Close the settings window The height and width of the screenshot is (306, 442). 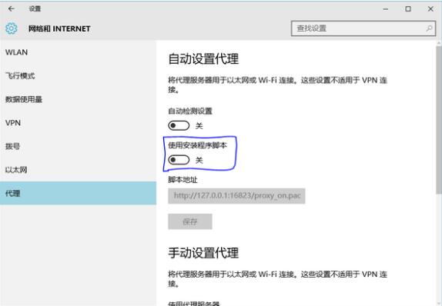[430, 9]
